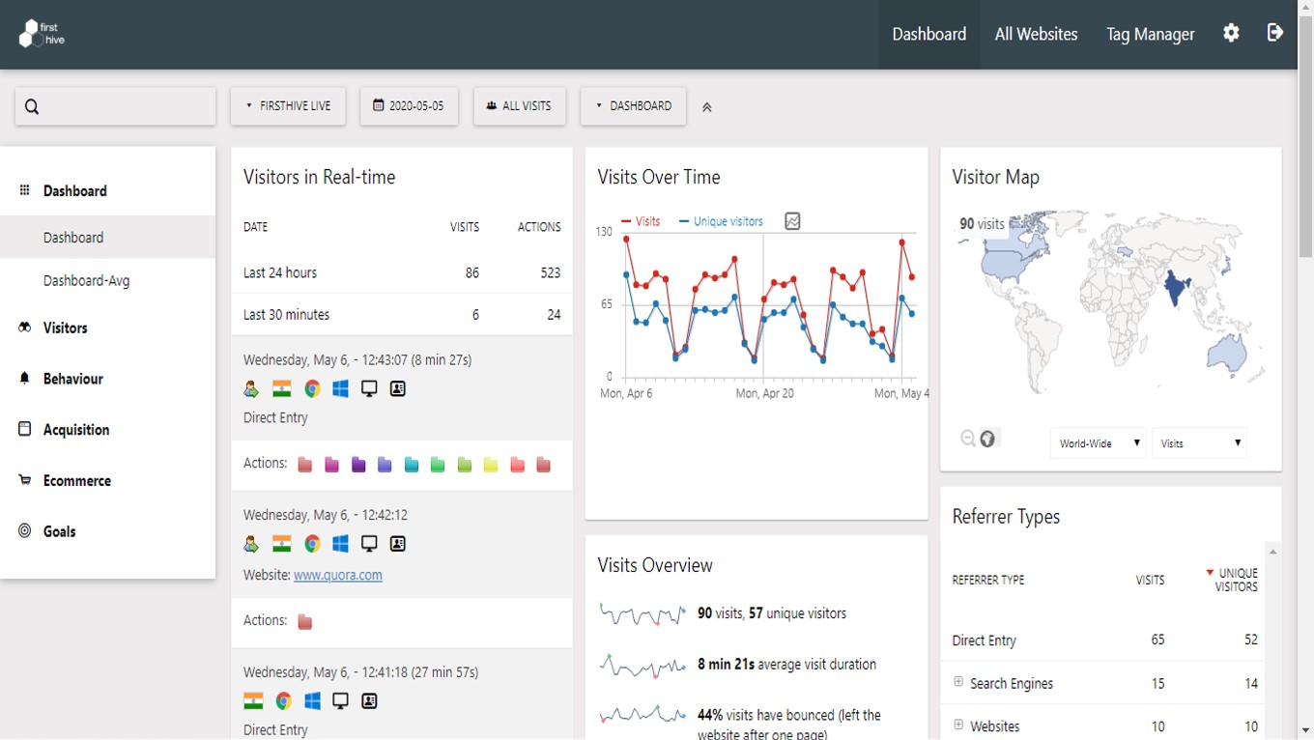Zoom out on the Visitor Map
This screenshot has height=740, width=1314.
(x=966, y=438)
